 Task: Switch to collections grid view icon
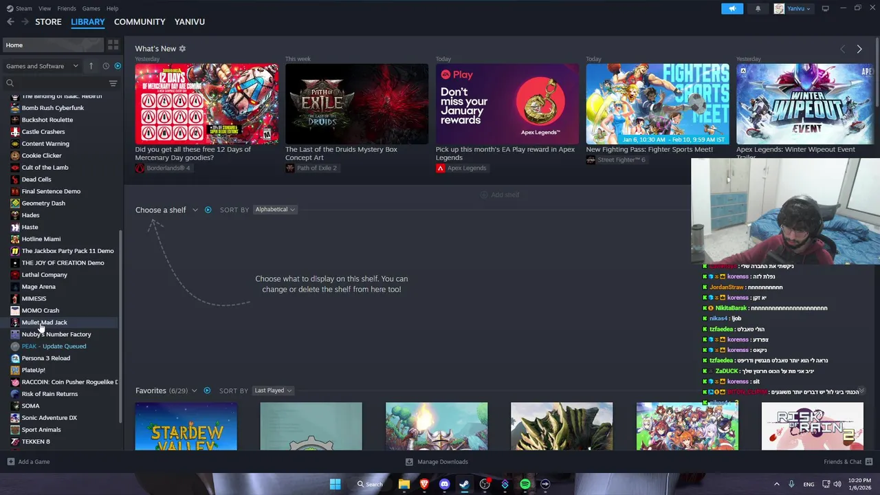(113, 45)
